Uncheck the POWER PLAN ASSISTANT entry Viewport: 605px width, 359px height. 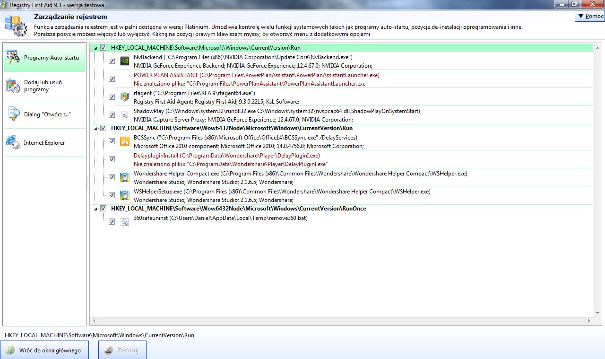click(112, 79)
